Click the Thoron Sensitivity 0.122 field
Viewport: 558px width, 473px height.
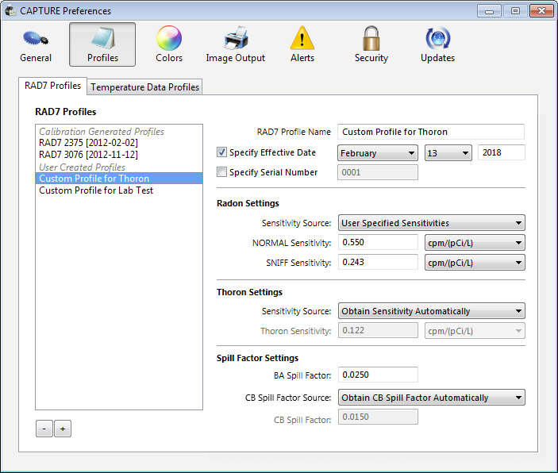378,331
